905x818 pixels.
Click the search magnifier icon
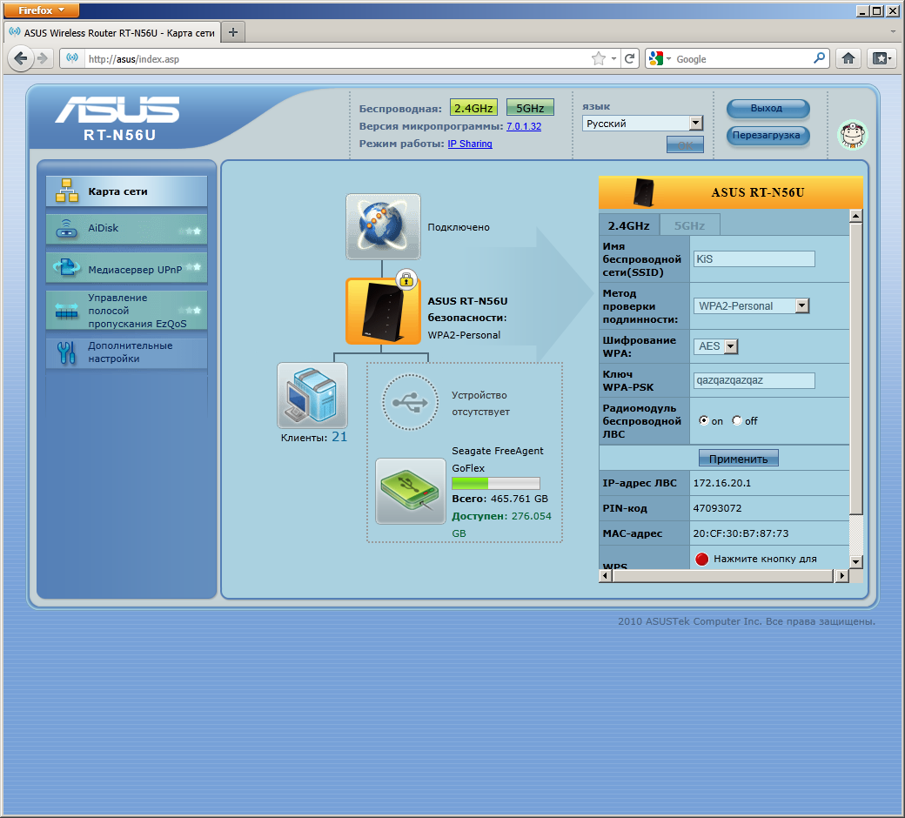(x=819, y=58)
